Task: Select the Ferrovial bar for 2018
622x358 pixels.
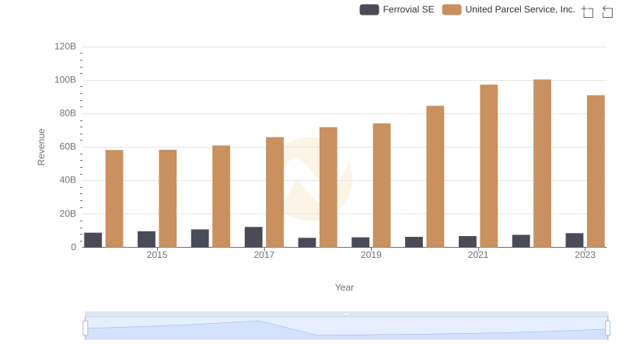Action: click(x=307, y=243)
